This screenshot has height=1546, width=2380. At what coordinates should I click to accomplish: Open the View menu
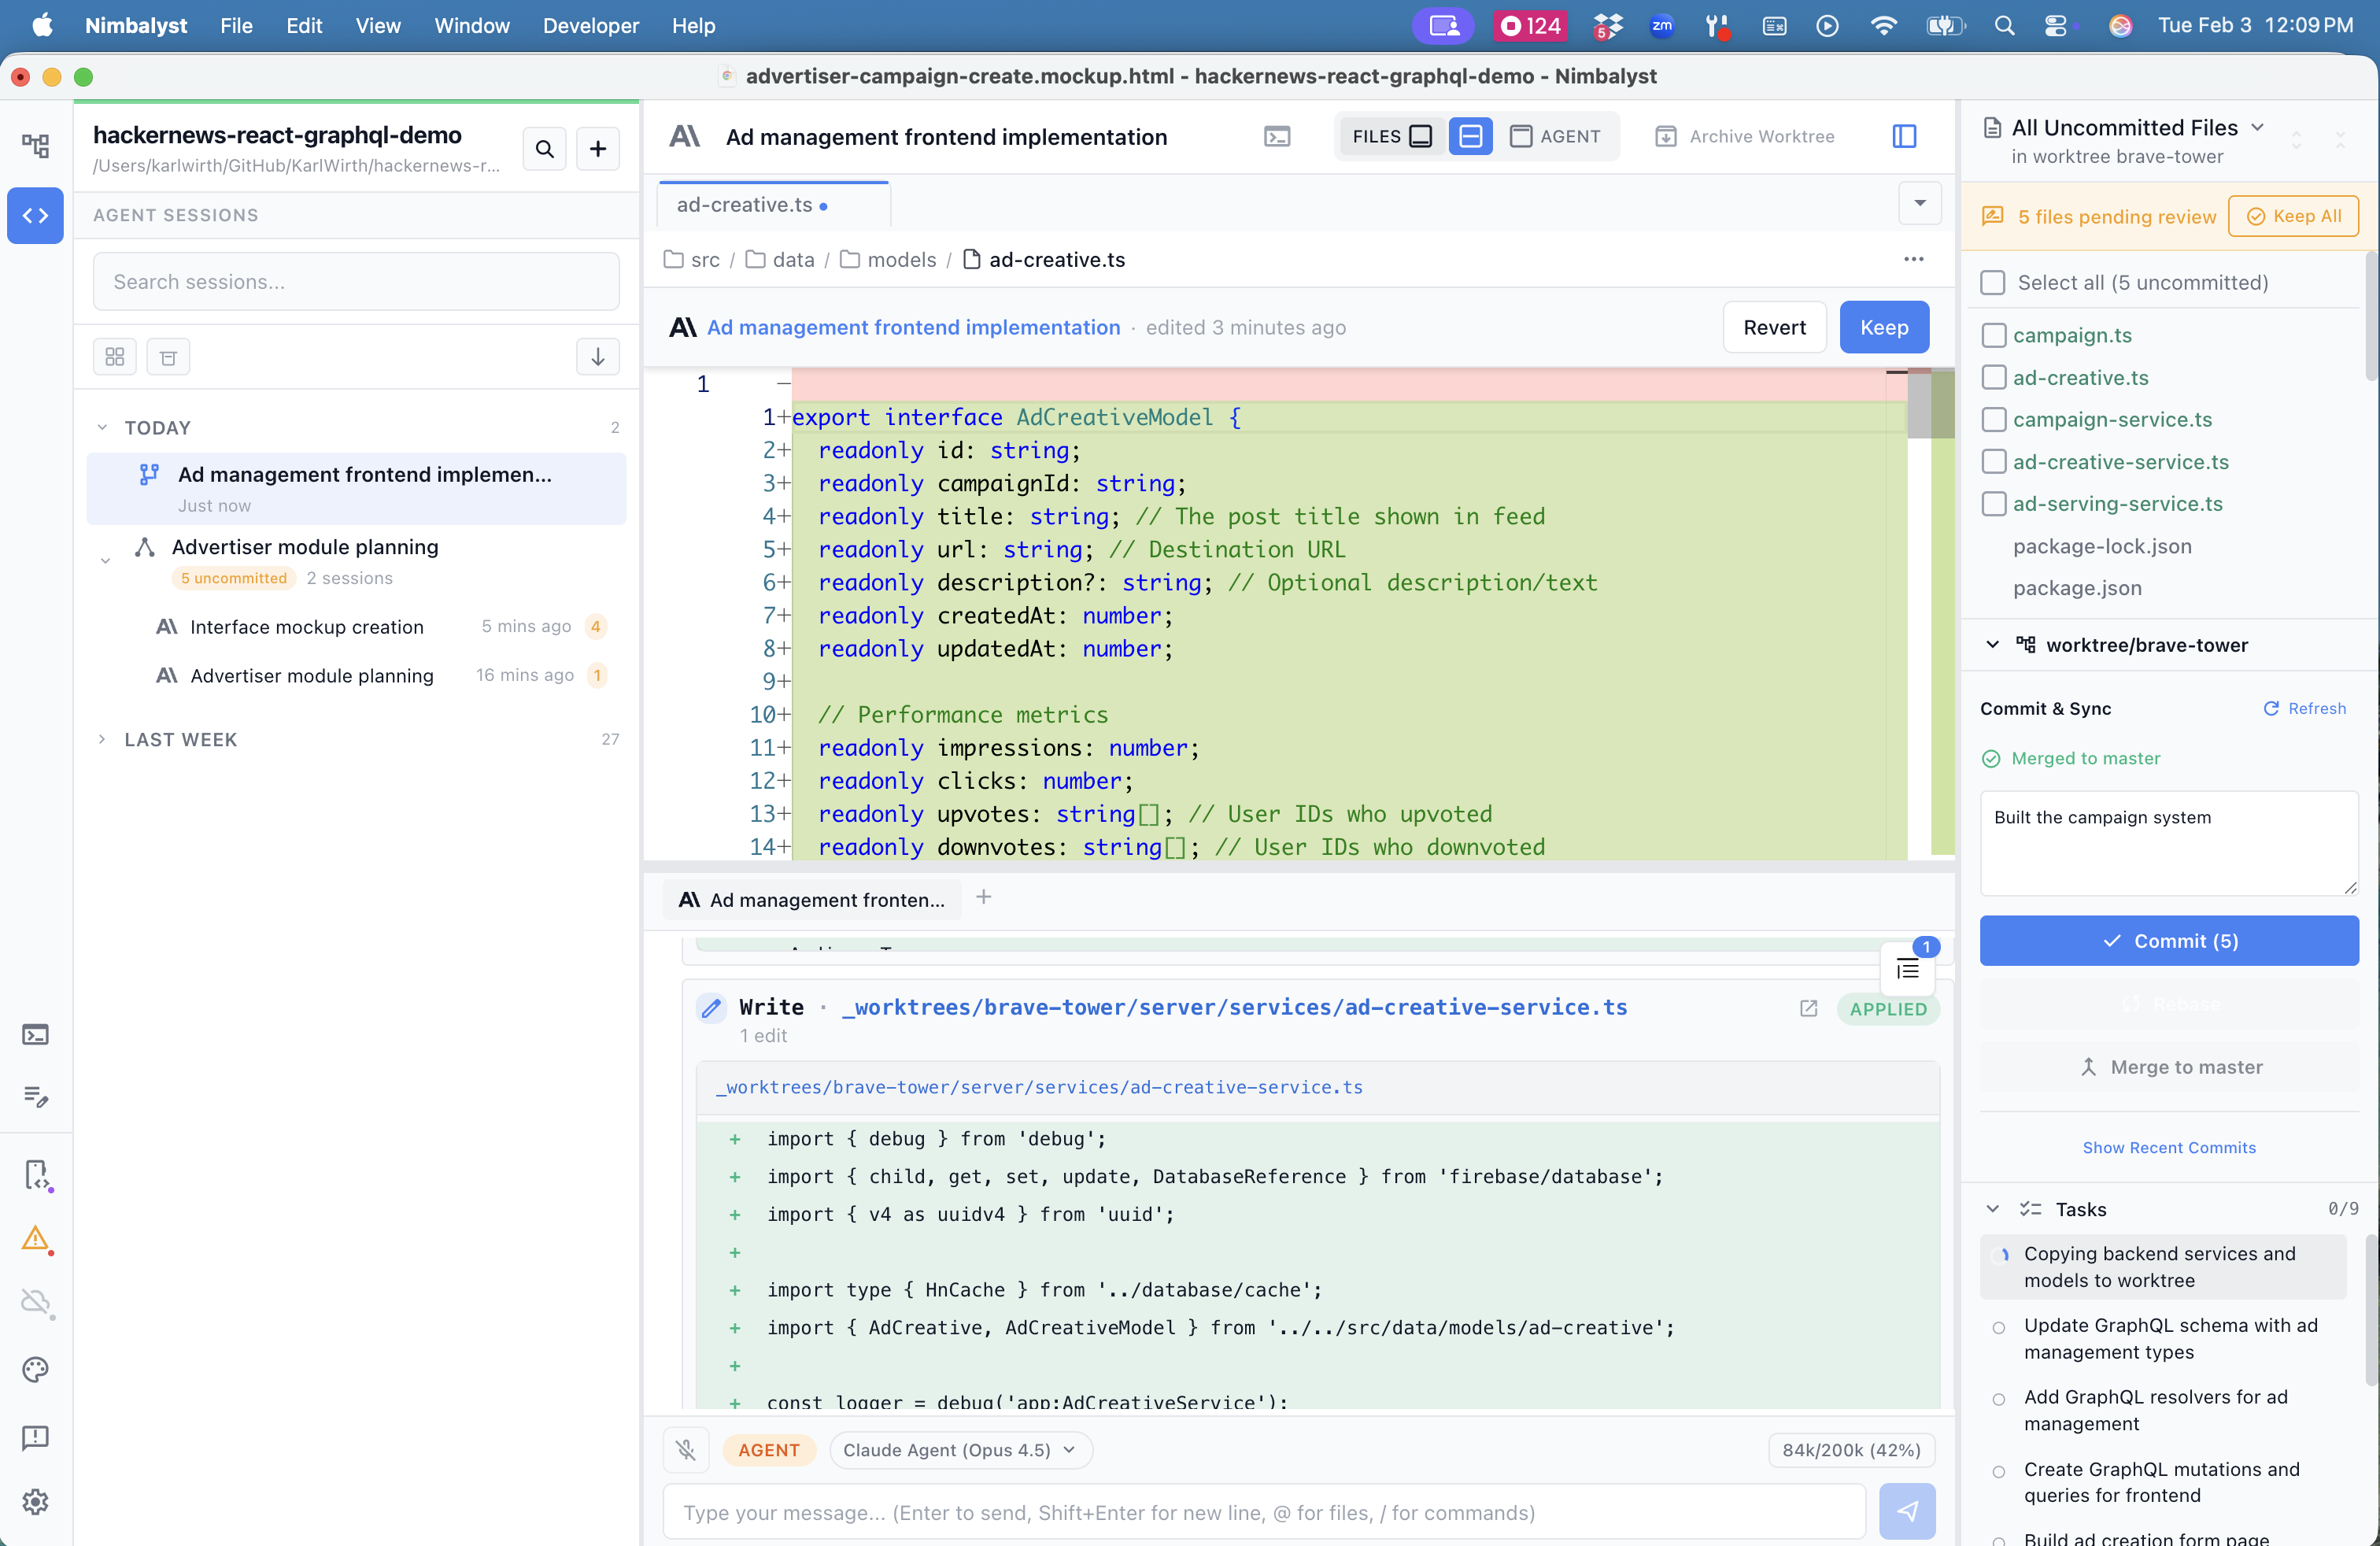click(x=378, y=25)
